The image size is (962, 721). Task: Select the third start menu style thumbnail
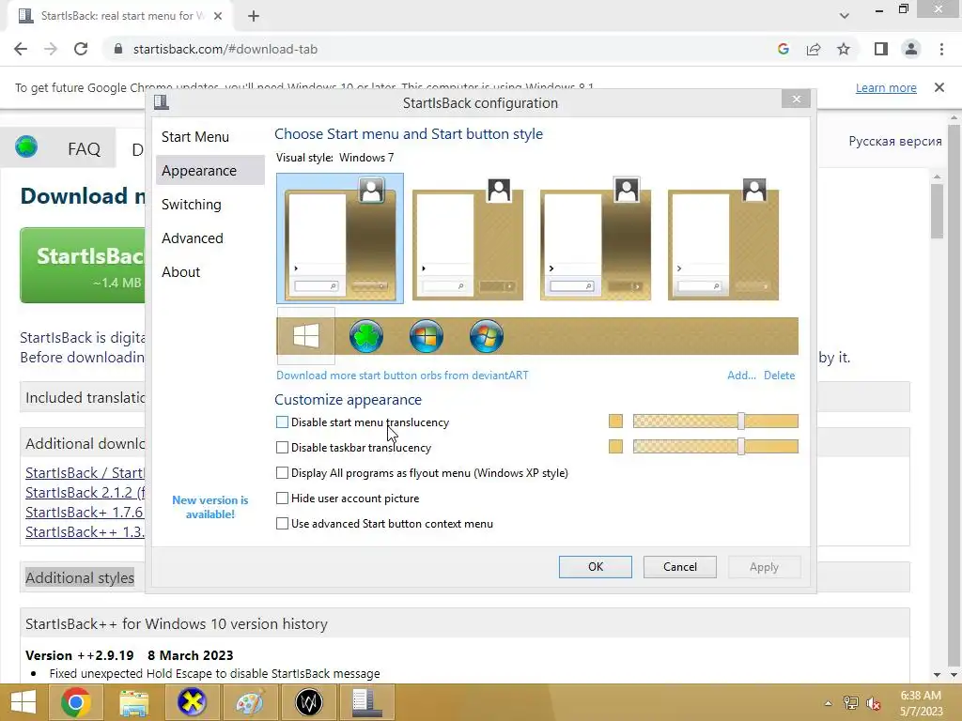595,238
